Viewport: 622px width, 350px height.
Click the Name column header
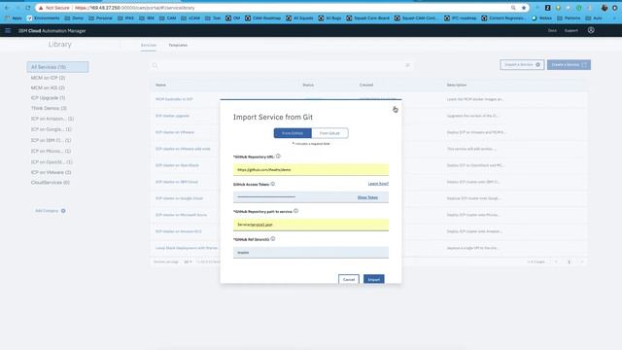(160, 85)
